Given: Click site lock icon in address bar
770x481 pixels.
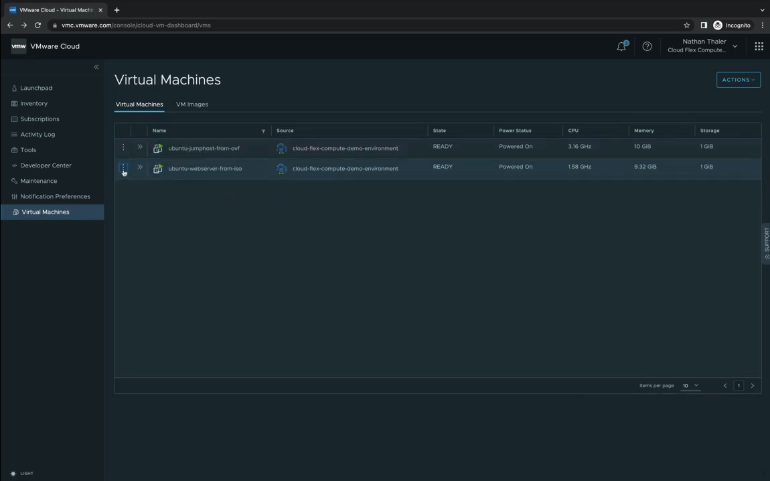Looking at the screenshot, I should (x=54, y=25).
